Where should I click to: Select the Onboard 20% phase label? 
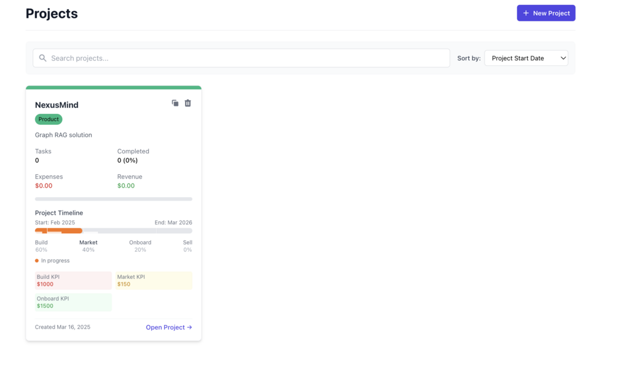click(140, 246)
